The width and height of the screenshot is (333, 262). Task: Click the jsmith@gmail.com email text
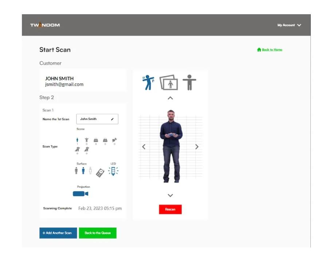coord(64,84)
